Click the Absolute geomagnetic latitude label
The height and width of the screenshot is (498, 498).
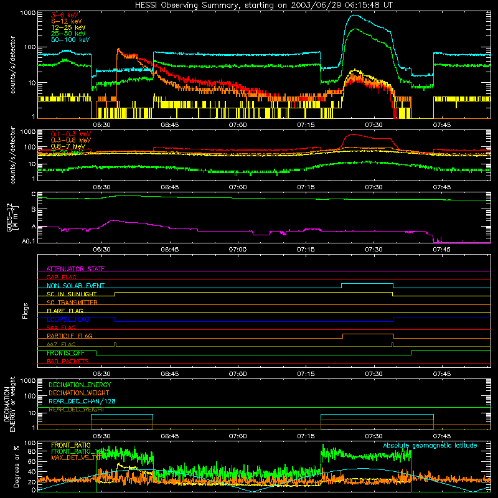point(430,445)
